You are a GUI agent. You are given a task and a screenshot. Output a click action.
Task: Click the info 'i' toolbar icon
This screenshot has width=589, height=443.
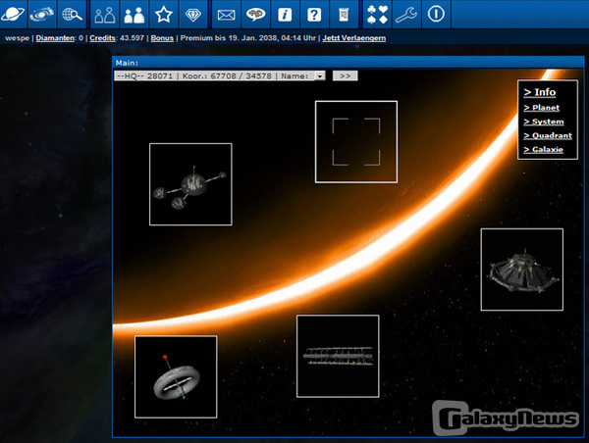point(285,14)
